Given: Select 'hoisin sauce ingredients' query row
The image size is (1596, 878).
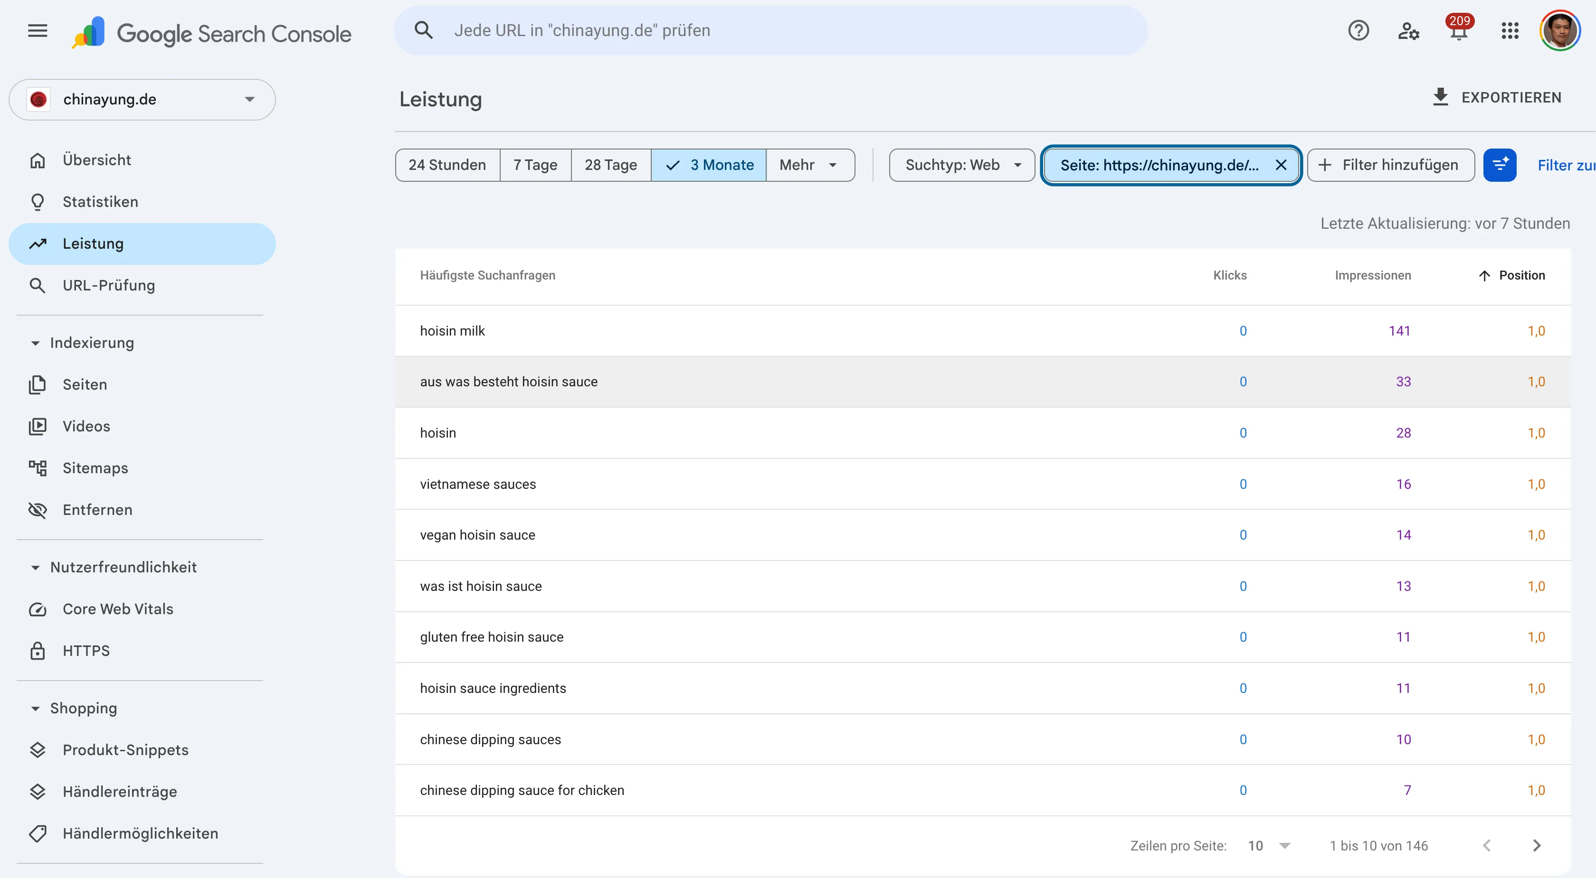Looking at the screenshot, I should 983,689.
